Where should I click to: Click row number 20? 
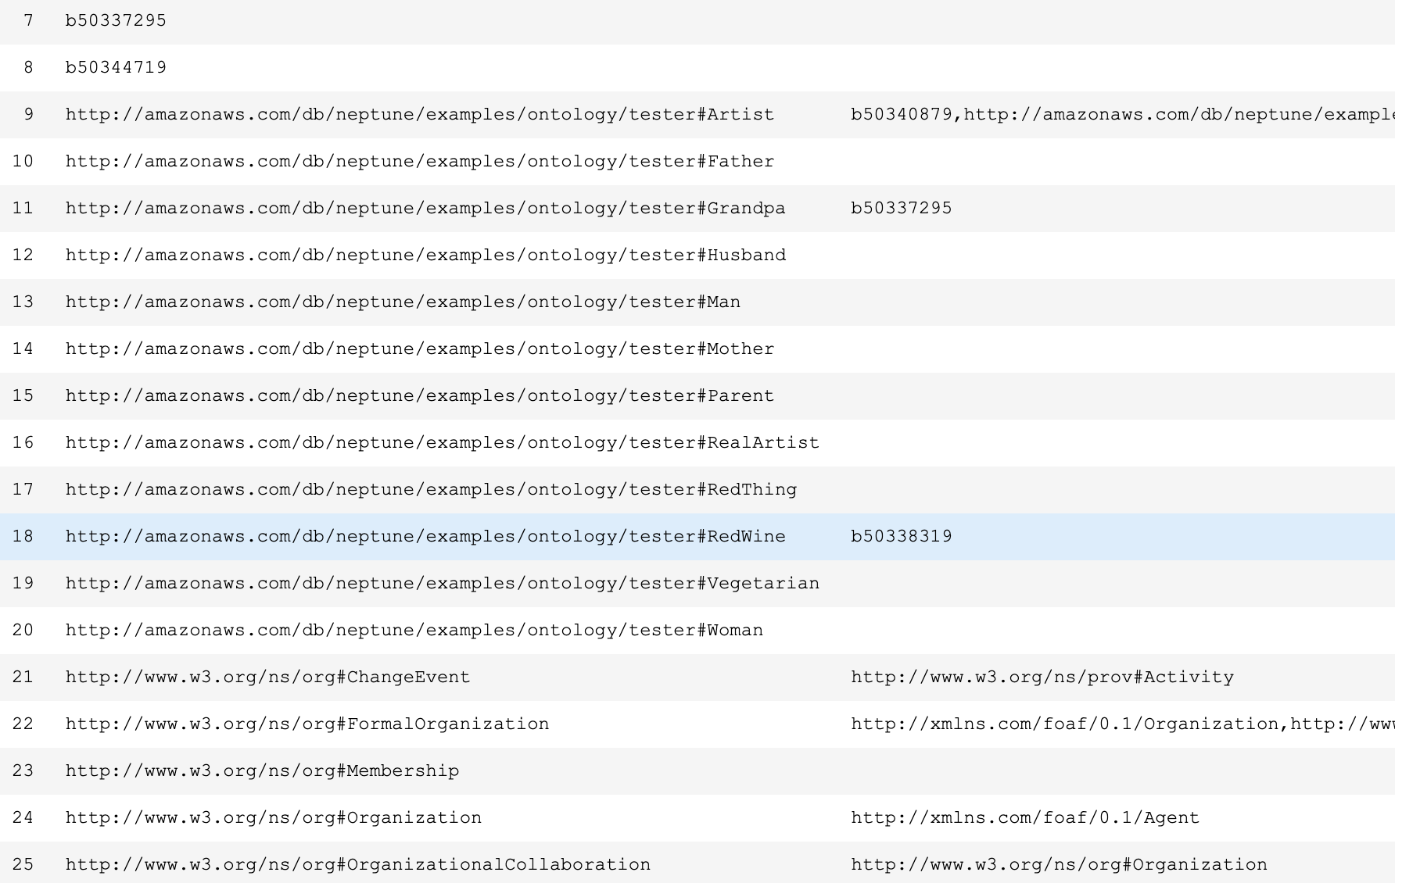point(23,630)
